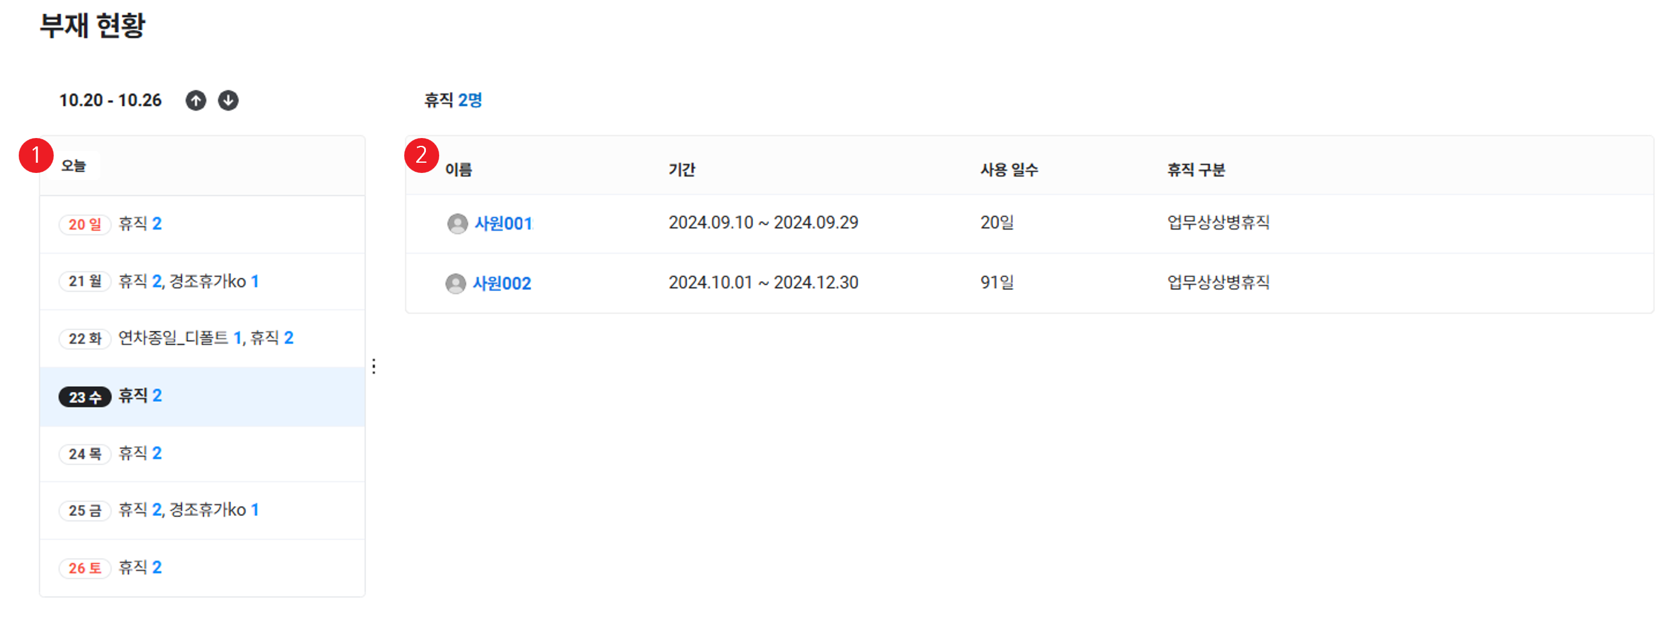Viewport: 1665px width, 631px height.
Task: Open the 사원002 employee link
Action: coord(501,283)
